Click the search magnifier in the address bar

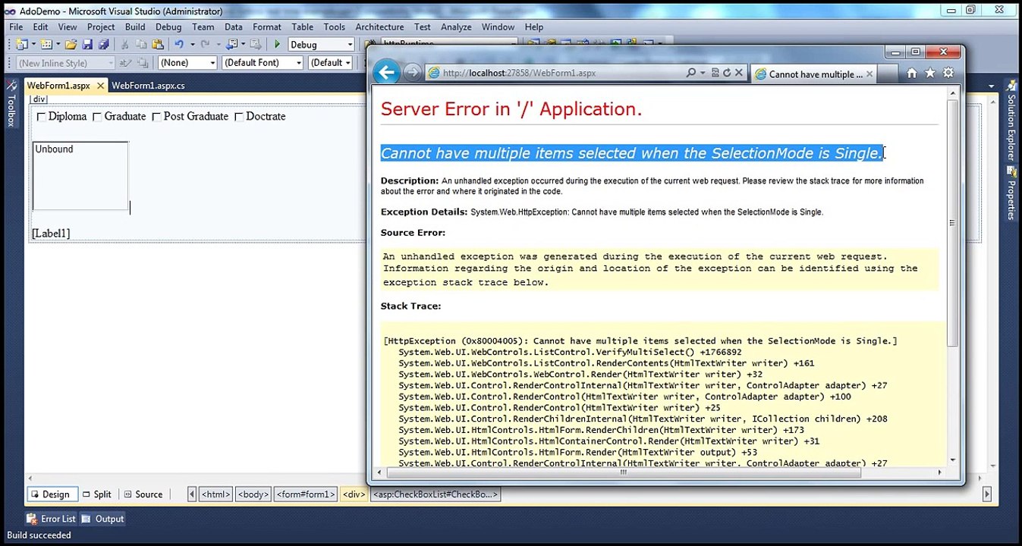point(691,73)
